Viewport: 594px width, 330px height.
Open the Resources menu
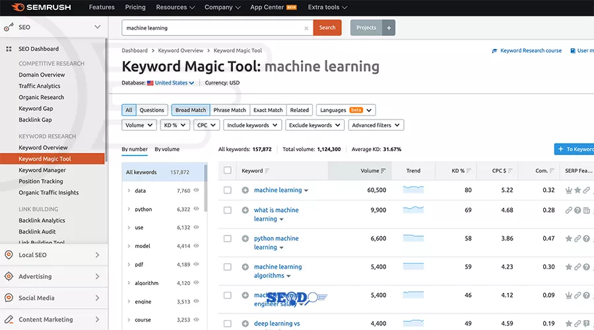tap(176, 7)
